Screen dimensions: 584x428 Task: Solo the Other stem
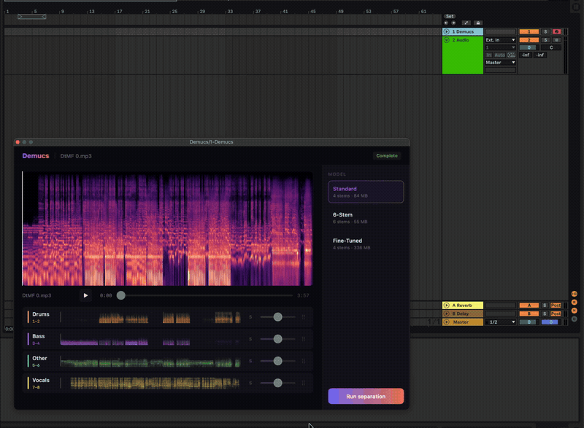click(x=250, y=361)
